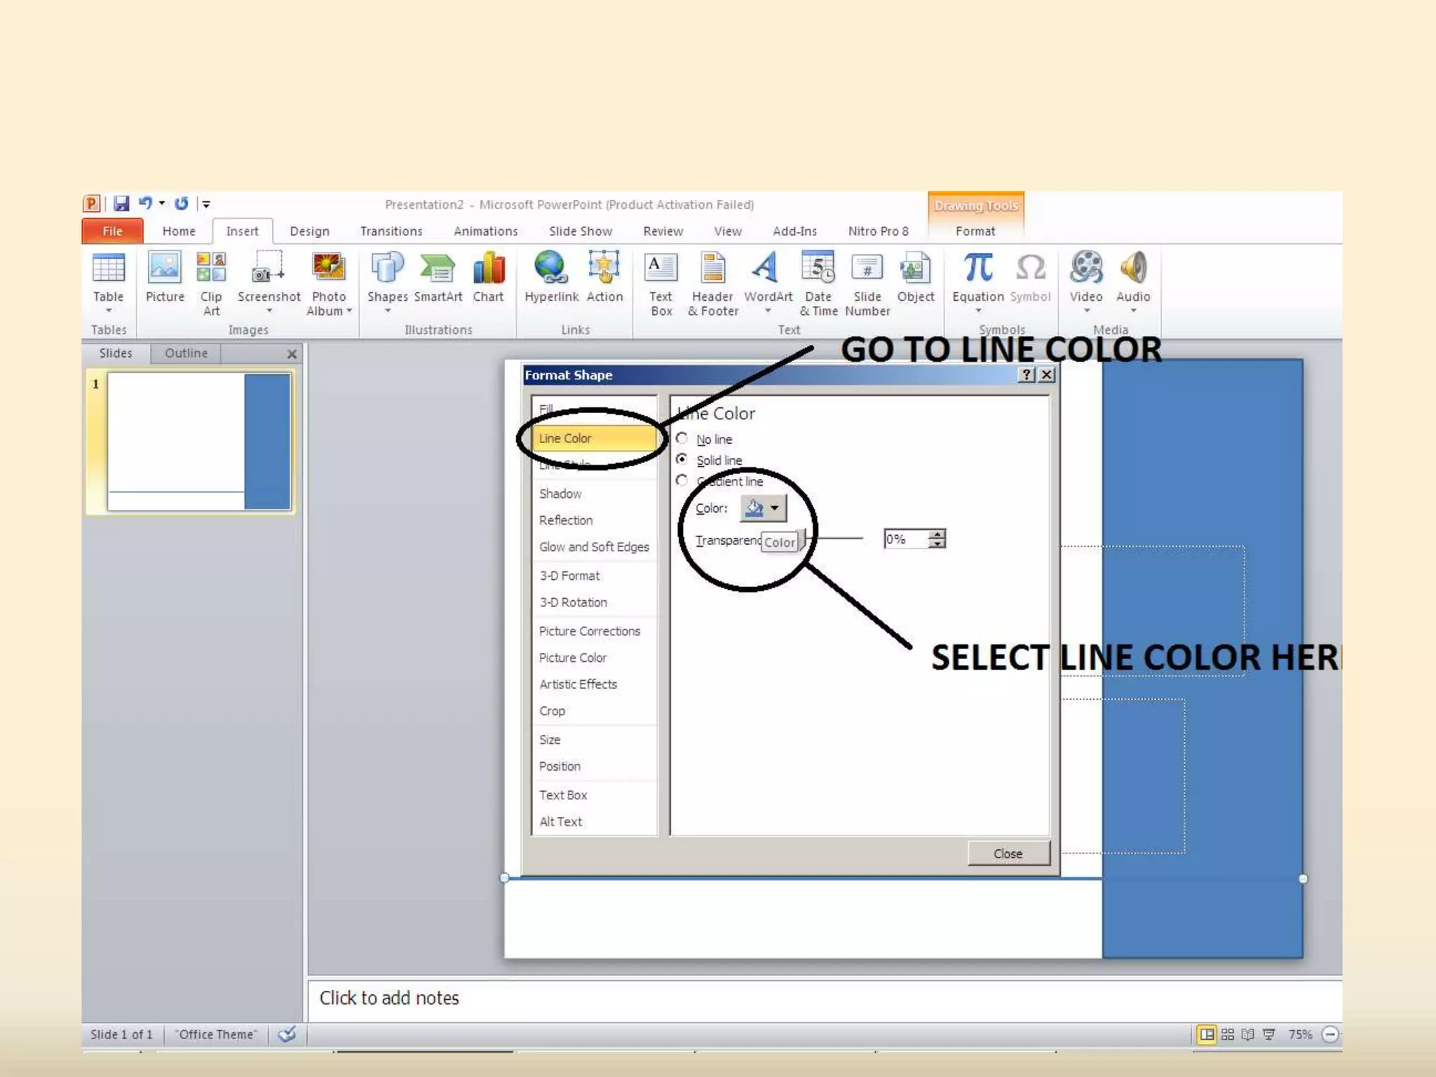Choose the Solid line radio option
This screenshot has width=1436, height=1077.
click(x=682, y=459)
